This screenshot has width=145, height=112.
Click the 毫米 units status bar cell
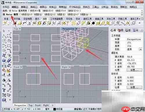(x=47, y=109)
